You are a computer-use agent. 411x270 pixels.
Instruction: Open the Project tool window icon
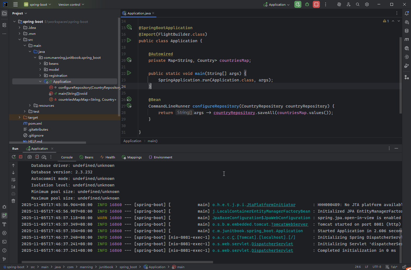(x=4, y=13)
